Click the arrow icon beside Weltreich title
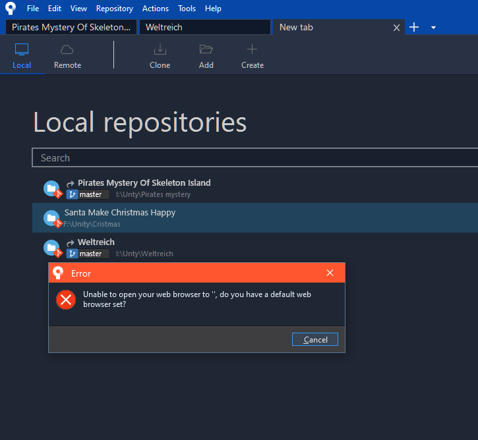478x440 pixels. click(x=71, y=242)
